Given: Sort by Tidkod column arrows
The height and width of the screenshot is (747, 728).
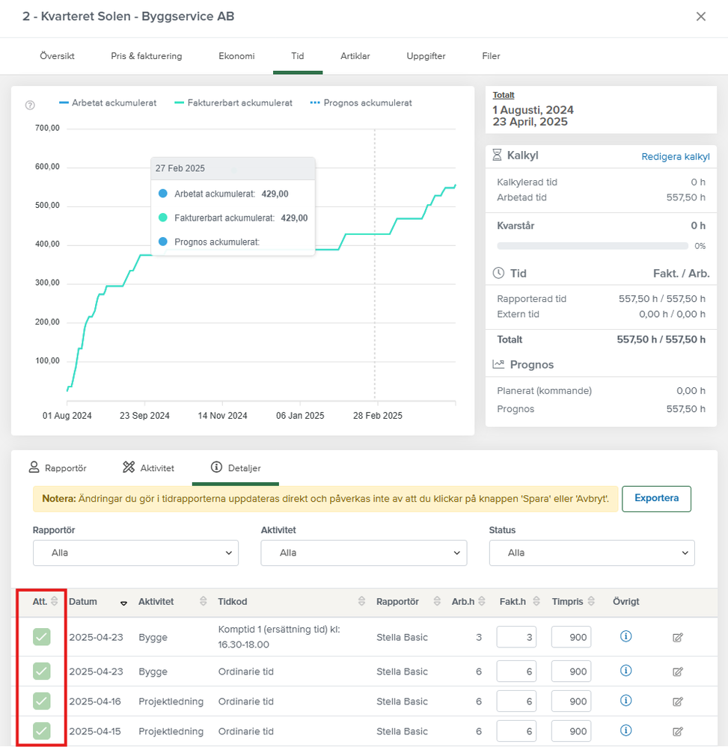Looking at the screenshot, I should (x=361, y=601).
